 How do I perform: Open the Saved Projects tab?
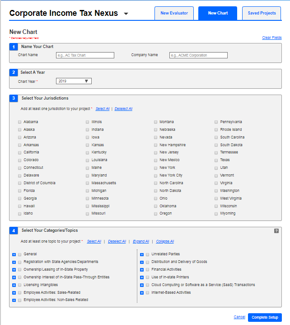(262, 13)
